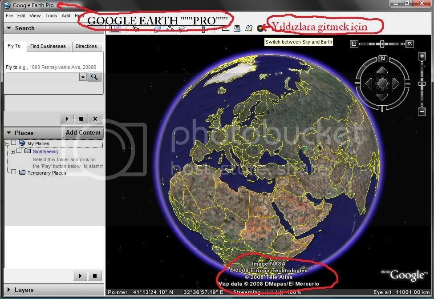Screen dimensions: 434x299
Task: Open the Add Image Overlay tool
Action: click(x=183, y=28)
